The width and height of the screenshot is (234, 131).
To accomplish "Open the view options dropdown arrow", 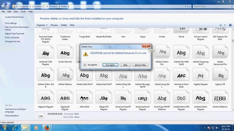I will 225,25.
